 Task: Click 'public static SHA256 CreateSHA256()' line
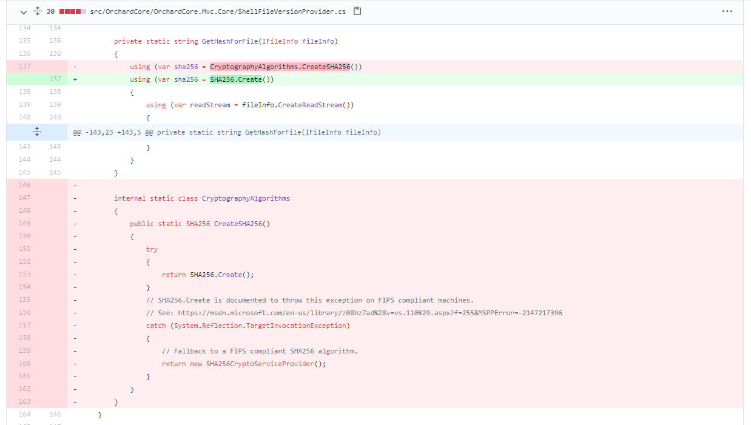(200, 224)
